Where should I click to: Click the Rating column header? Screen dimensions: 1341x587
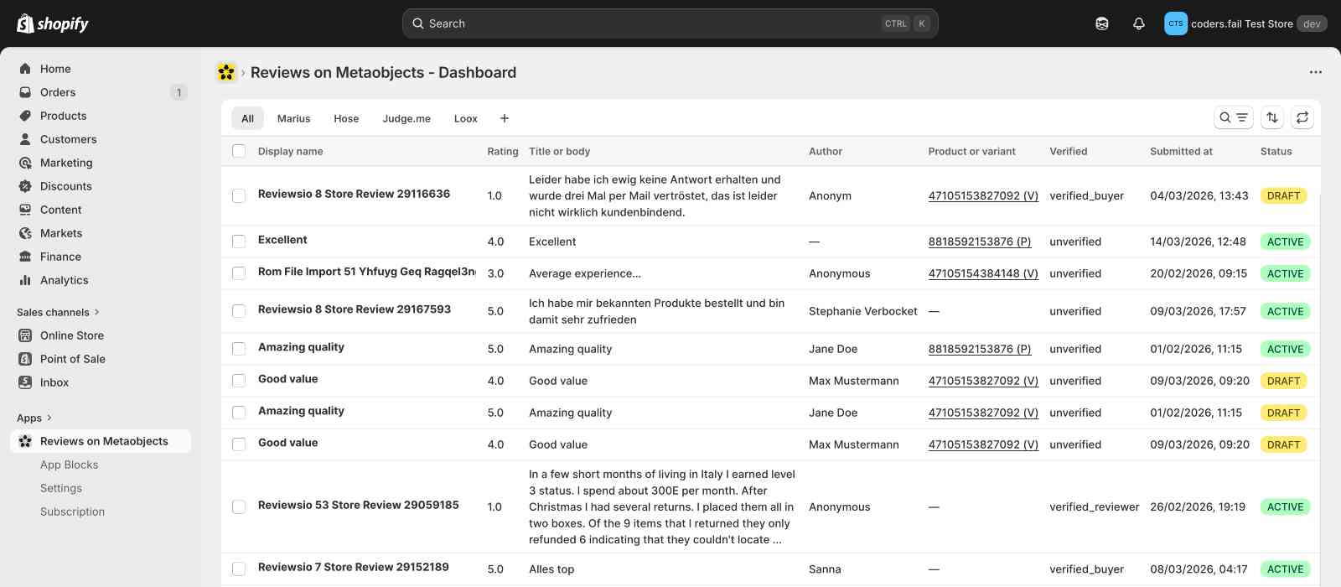pyautogui.click(x=503, y=151)
